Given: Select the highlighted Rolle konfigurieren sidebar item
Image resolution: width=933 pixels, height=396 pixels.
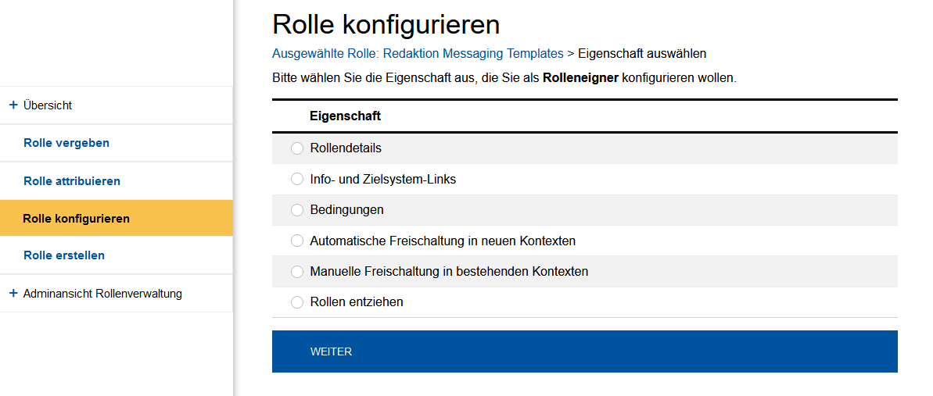Looking at the screenshot, I should pyautogui.click(x=77, y=219).
